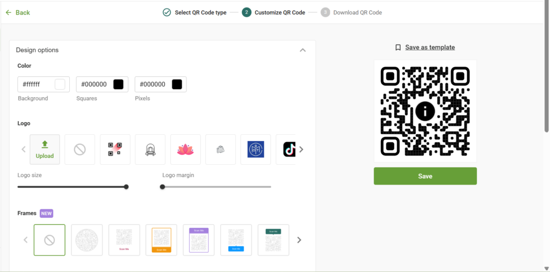
Task: Select the circular QR frame
Action: (87, 240)
